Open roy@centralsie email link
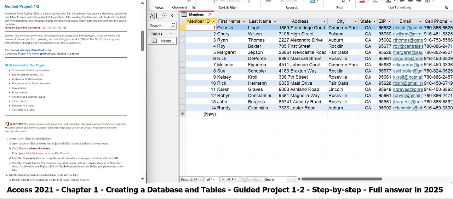 pos(408,46)
